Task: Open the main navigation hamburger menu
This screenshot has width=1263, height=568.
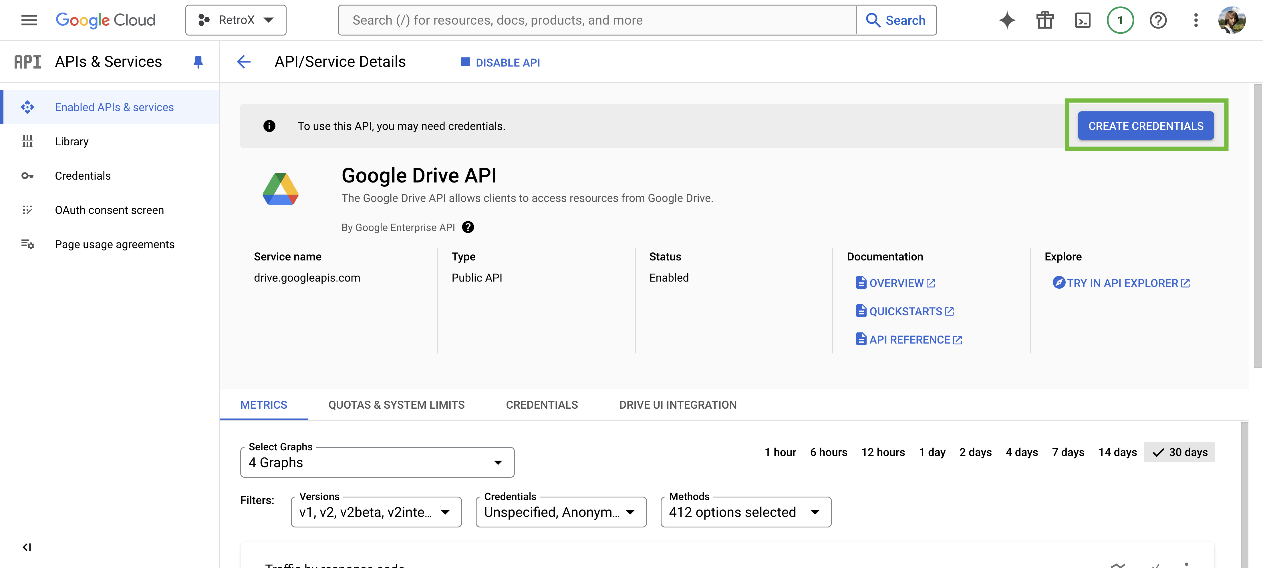Action: tap(29, 20)
